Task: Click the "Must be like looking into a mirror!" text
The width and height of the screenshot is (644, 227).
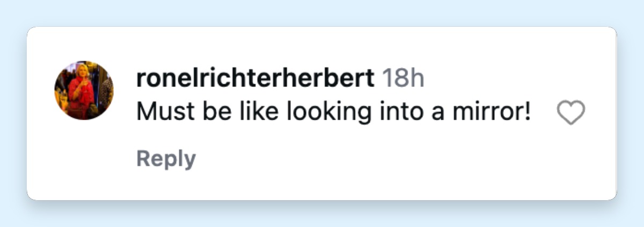Action: point(333,112)
